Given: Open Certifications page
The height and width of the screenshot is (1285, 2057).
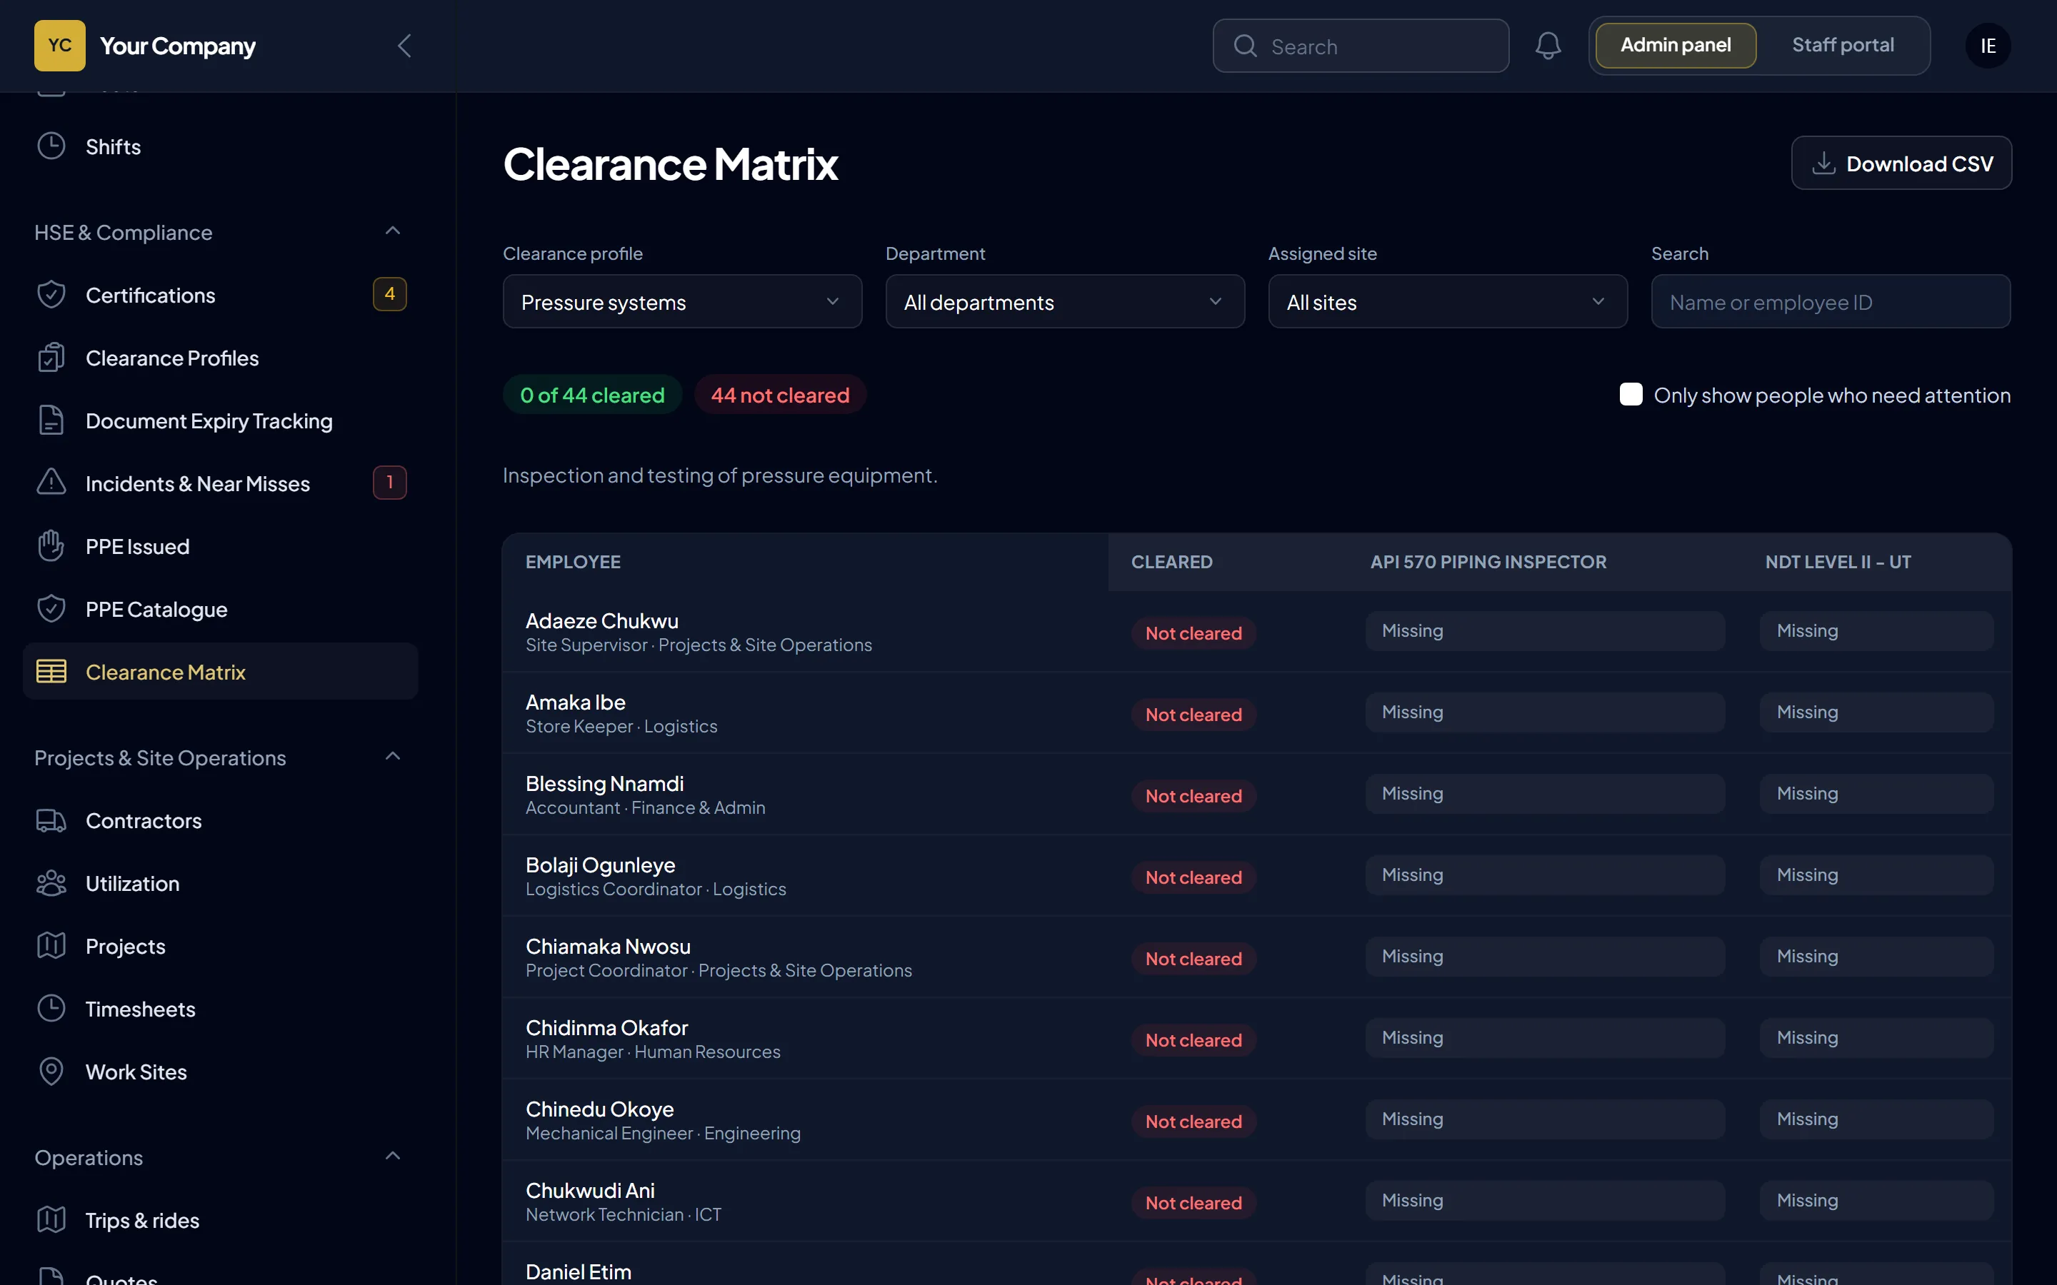Looking at the screenshot, I should click(x=220, y=295).
